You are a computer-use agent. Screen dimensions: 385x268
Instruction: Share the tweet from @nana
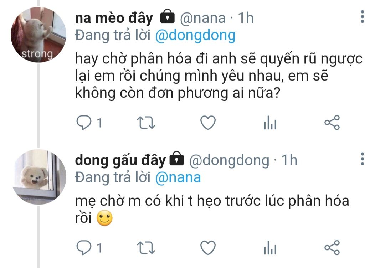pyautogui.click(x=332, y=123)
